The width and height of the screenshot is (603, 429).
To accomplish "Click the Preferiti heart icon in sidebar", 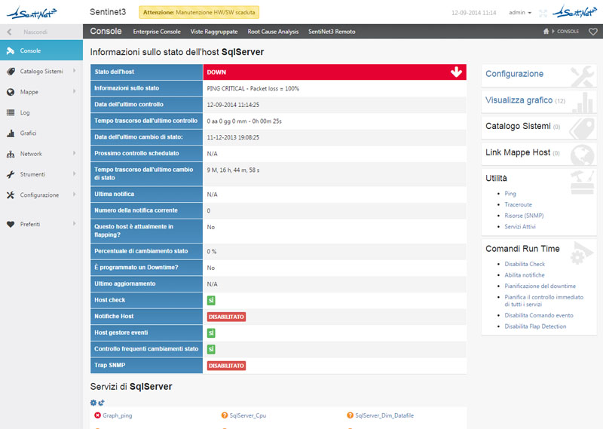I will click(x=11, y=225).
